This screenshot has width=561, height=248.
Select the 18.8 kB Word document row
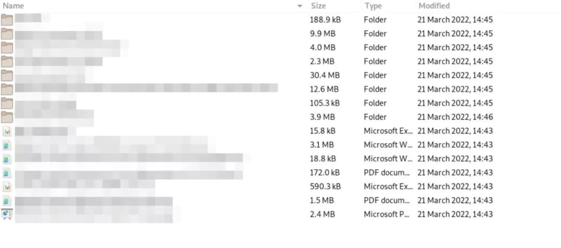click(x=250, y=159)
